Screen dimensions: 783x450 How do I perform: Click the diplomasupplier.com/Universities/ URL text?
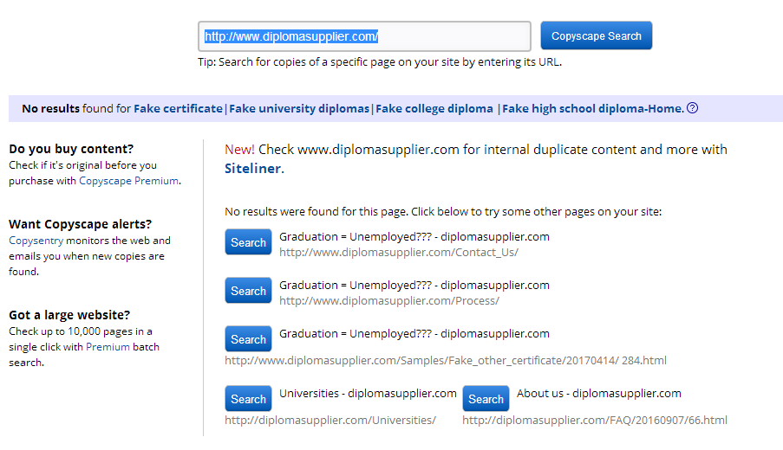[x=330, y=421]
